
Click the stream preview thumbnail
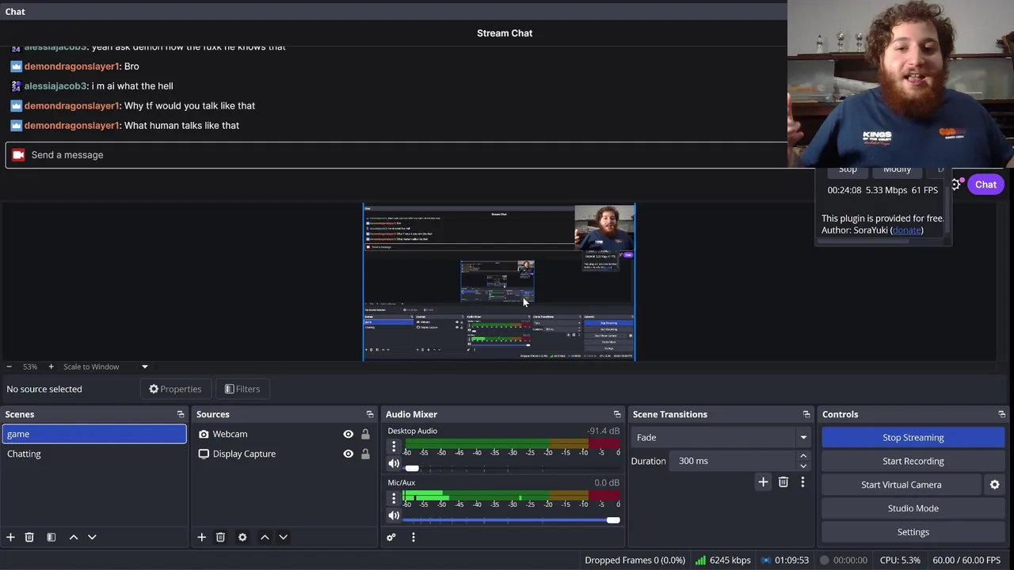(x=499, y=283)
